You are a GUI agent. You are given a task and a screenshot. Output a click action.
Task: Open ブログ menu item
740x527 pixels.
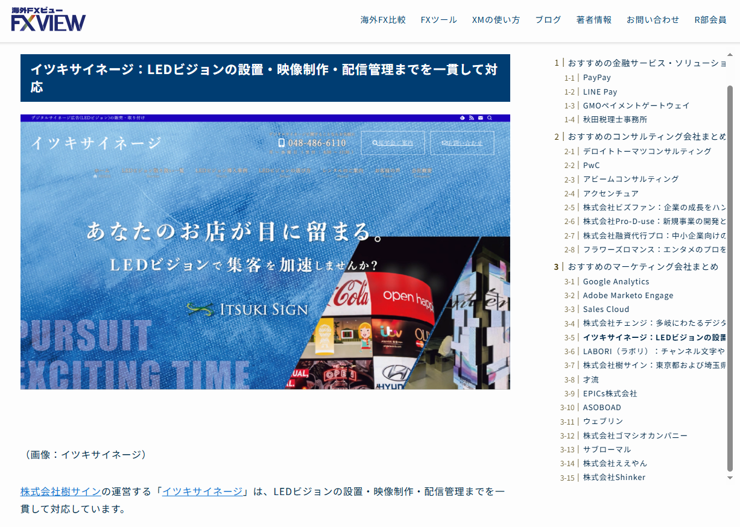(x=548, y=20)
